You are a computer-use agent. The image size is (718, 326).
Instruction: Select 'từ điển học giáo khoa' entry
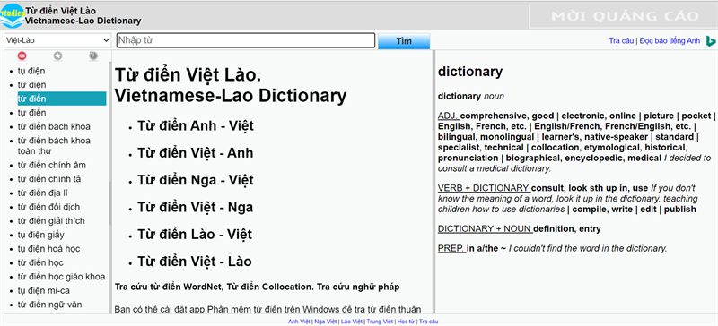61,277
